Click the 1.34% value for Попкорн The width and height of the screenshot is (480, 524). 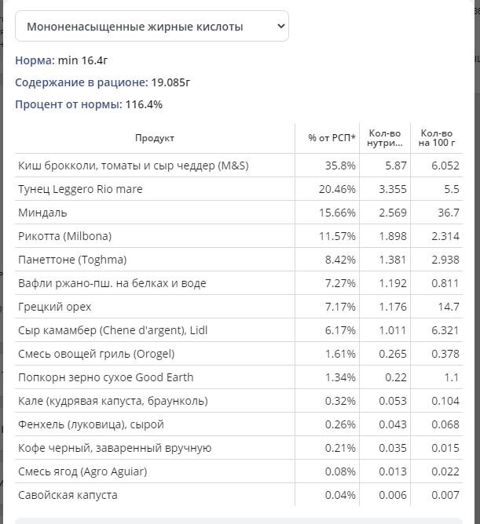(340, 377)
